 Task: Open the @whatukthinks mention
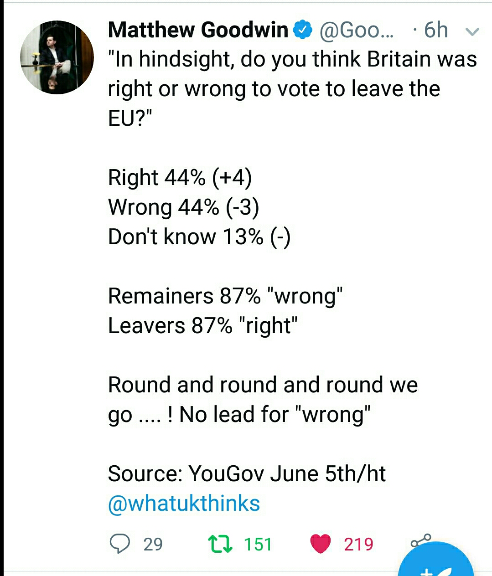click(x=184, y=504)
